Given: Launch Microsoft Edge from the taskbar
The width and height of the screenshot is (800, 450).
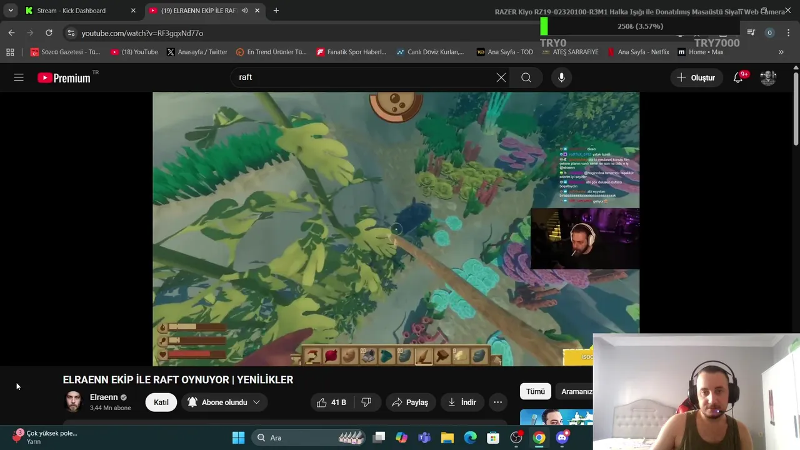Looking at the screenshot, I should pos(470,437).
